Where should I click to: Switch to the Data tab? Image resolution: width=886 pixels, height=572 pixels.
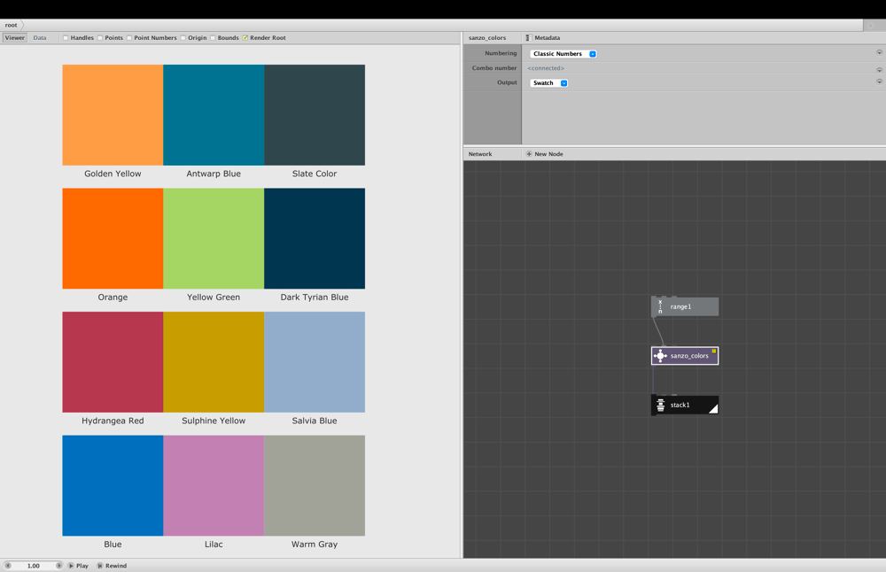click(40, 38)
